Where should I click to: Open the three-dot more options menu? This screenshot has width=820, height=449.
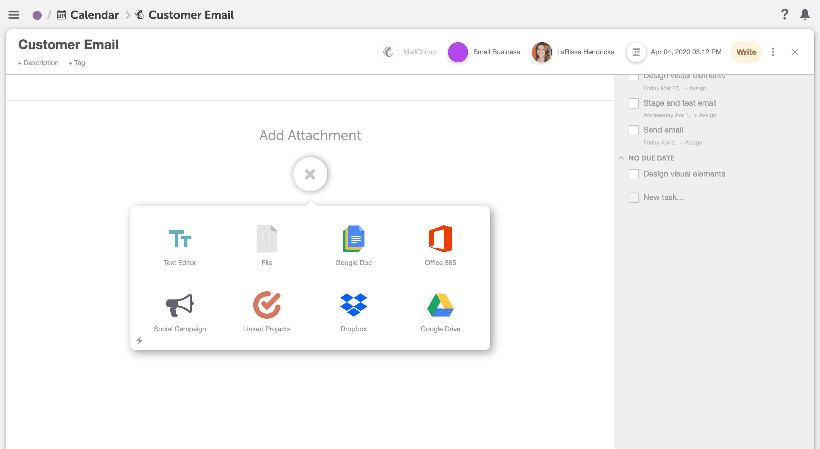pyautogui.click(x=773, y=52)
